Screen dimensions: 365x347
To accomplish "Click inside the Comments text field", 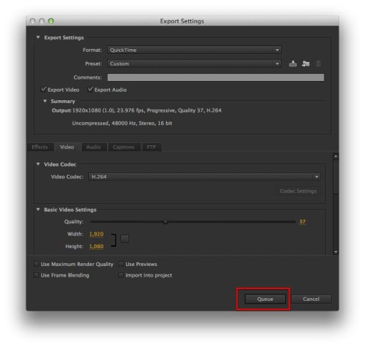I will click(215, 78).
